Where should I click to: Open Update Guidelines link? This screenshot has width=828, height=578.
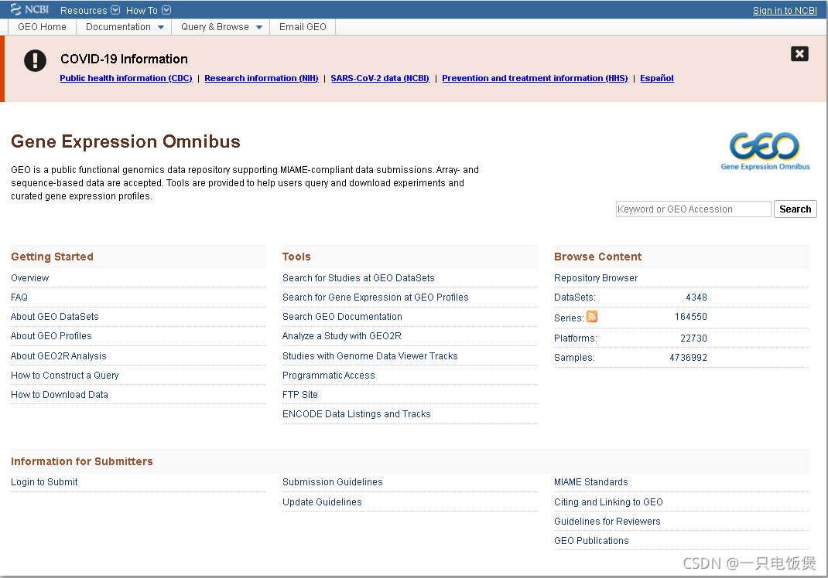[322, 502]
